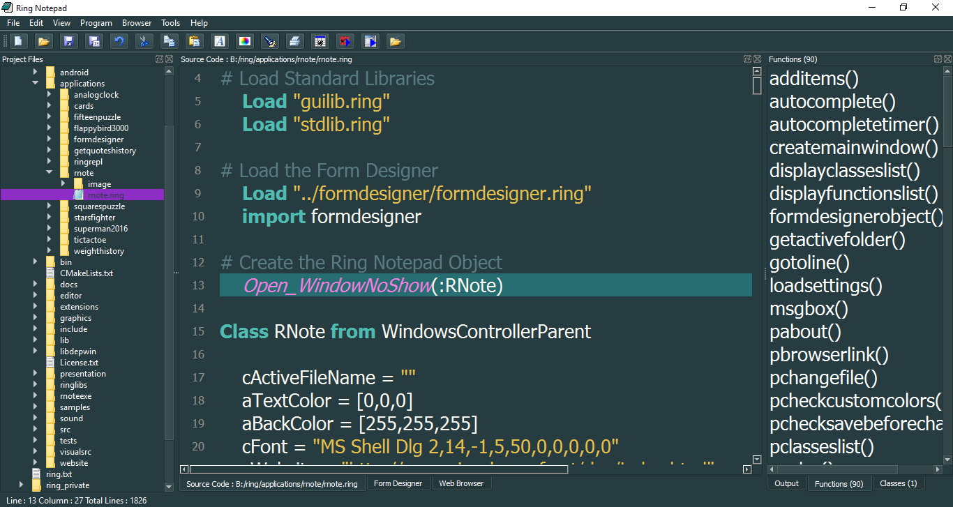This screenshot has width=953, height=507.
Task: Click the Paste toolbar icon
Action: point(195,40)
